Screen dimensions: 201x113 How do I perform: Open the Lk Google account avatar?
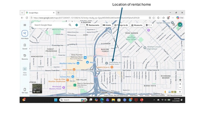coord(180,24)
